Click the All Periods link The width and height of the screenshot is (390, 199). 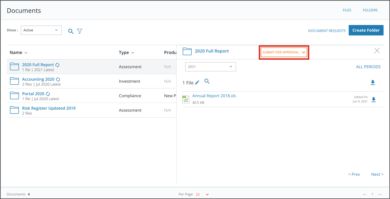coord(368,67)
